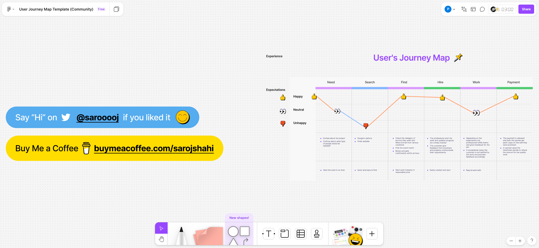This screenshot has width=539, height=248.
Task: Select the Hand tool
Action: coord(161,239)
